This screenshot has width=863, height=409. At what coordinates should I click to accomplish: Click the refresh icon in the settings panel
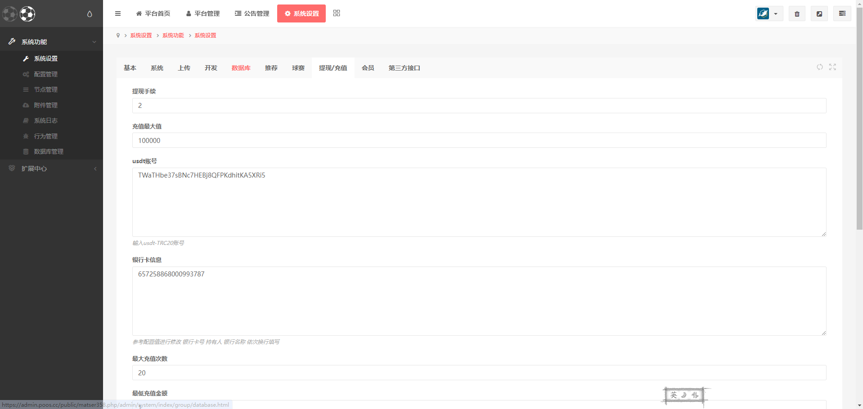820,67
